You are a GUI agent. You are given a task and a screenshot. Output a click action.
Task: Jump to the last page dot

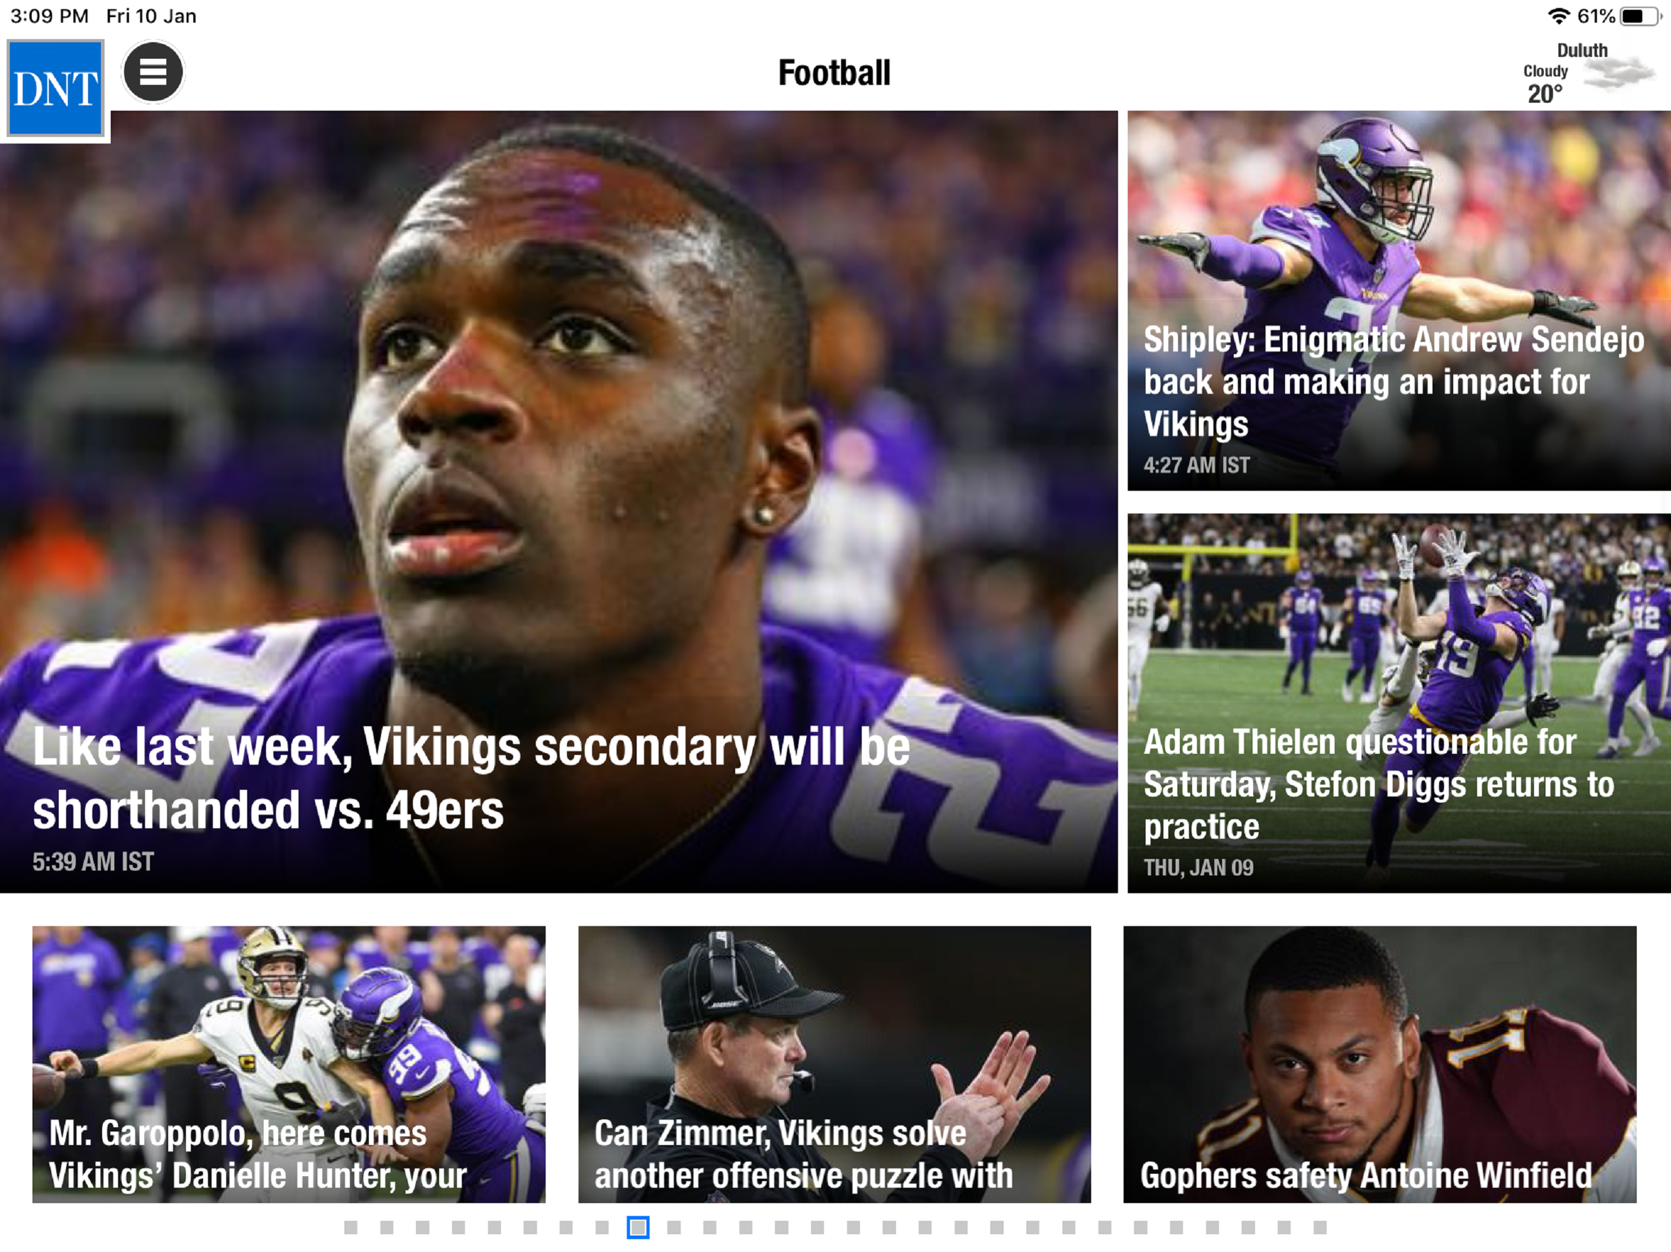[1320, 1227]
